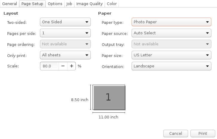Select a different Paper size
Screen dimensions: 217x139
171,55
